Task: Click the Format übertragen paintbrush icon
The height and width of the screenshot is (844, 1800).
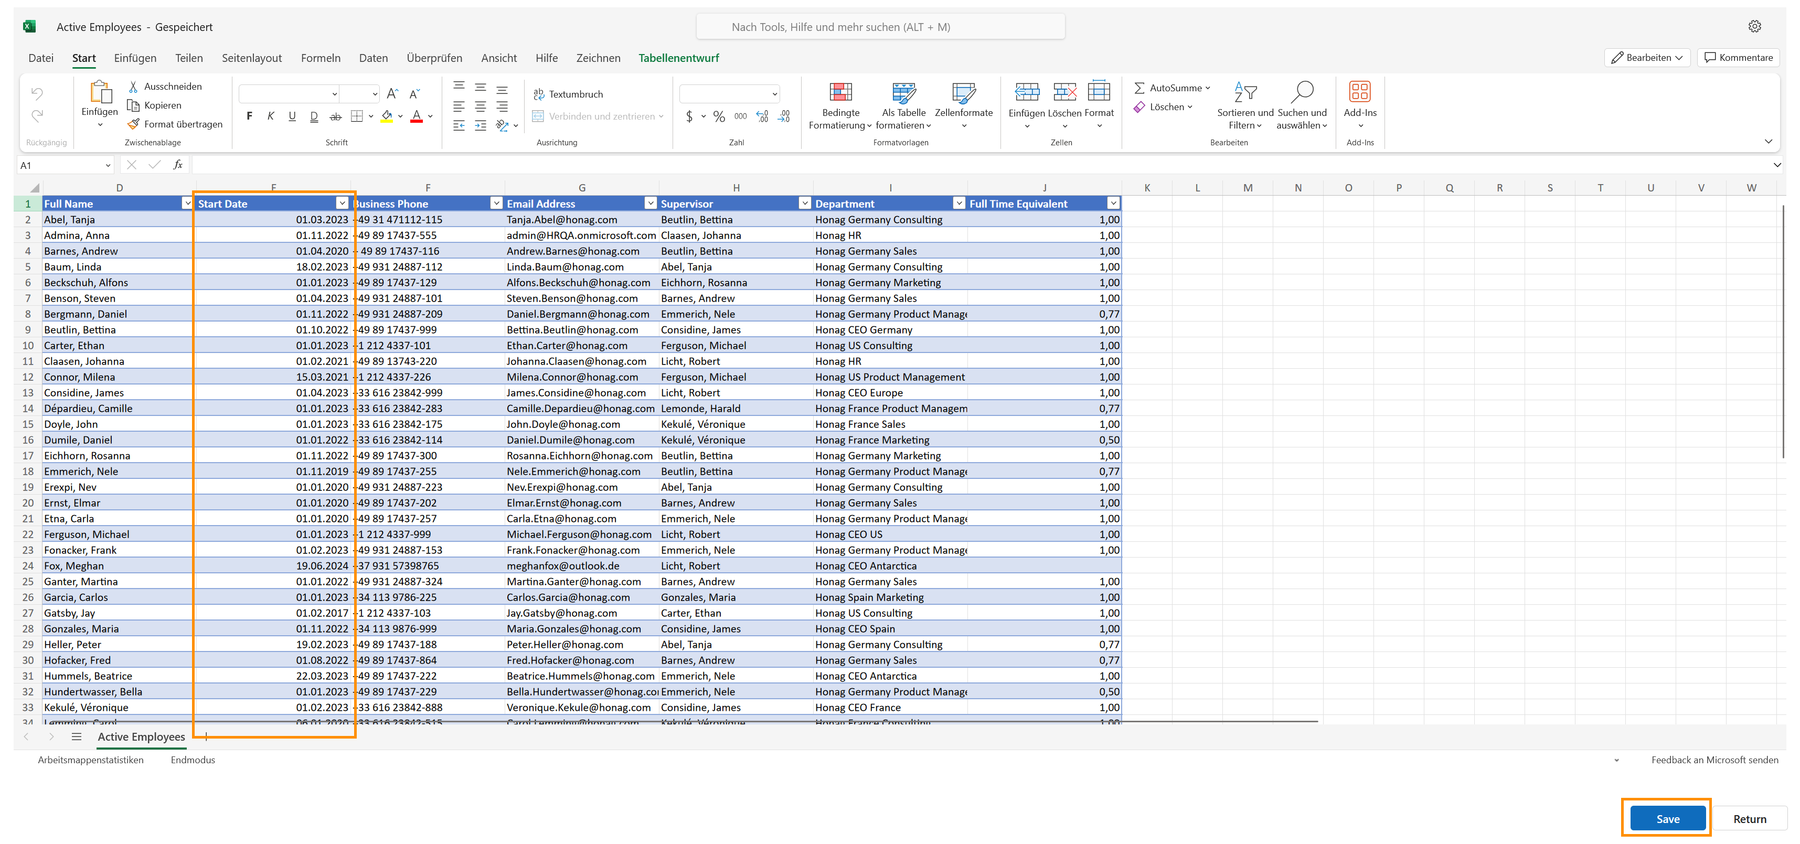Action: tap(133, 124)
